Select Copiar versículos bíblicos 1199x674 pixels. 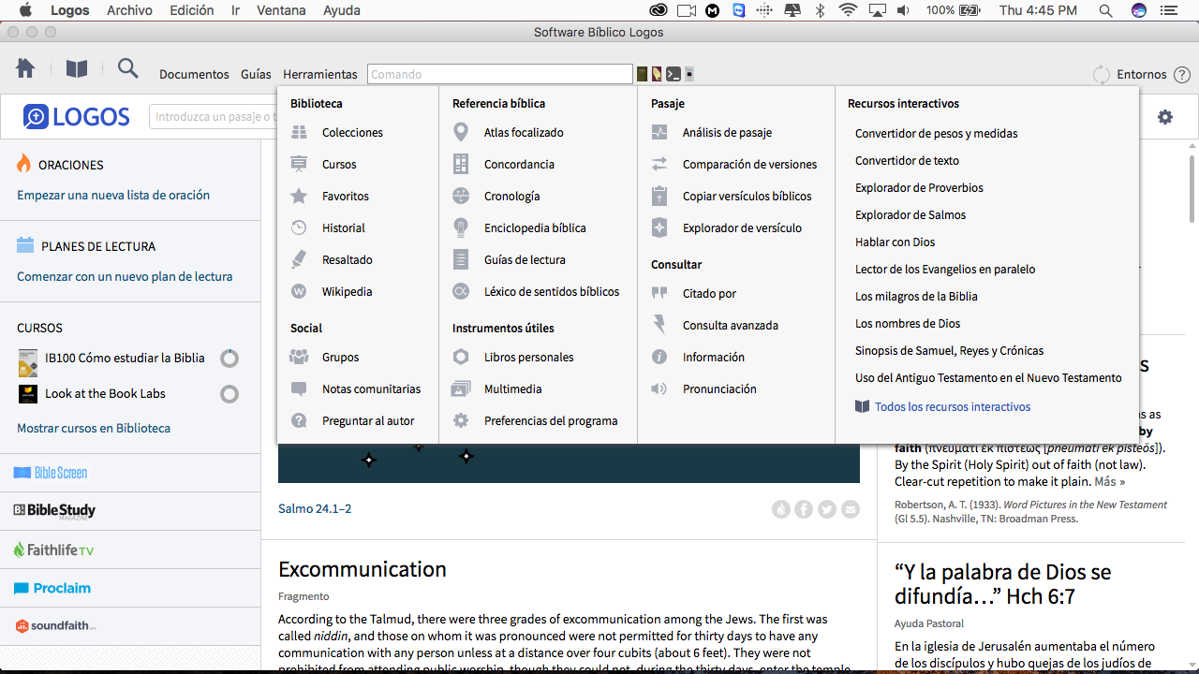[747, 197]
